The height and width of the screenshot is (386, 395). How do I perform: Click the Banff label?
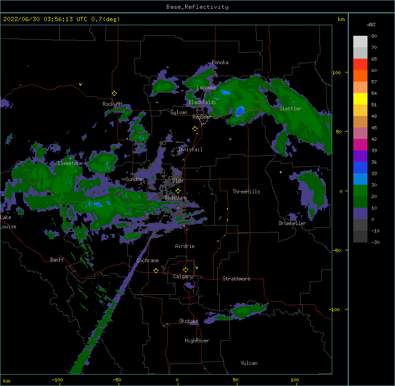tap(57, 260)
